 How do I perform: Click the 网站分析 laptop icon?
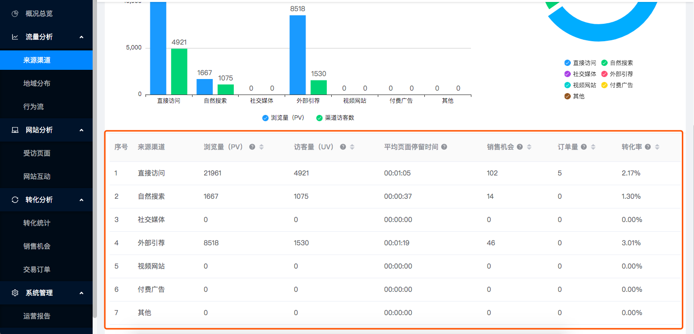(x=15, y=130)
